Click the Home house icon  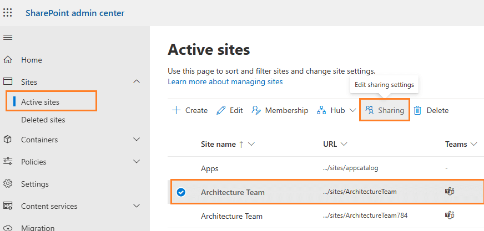pyautogui.click(x=8, y=60)
